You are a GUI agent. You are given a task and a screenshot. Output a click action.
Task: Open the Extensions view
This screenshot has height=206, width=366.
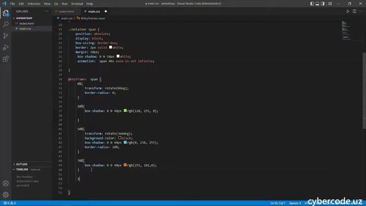(x=6, y=59)
